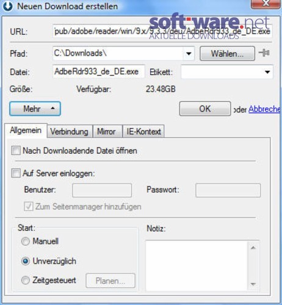Choose the Zeitgesteuert radio button
Image resolution: width=282 pixels, height=305 pixels.
point(26,280)
